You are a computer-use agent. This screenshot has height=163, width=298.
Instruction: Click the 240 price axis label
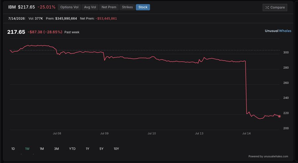[286, 98]
